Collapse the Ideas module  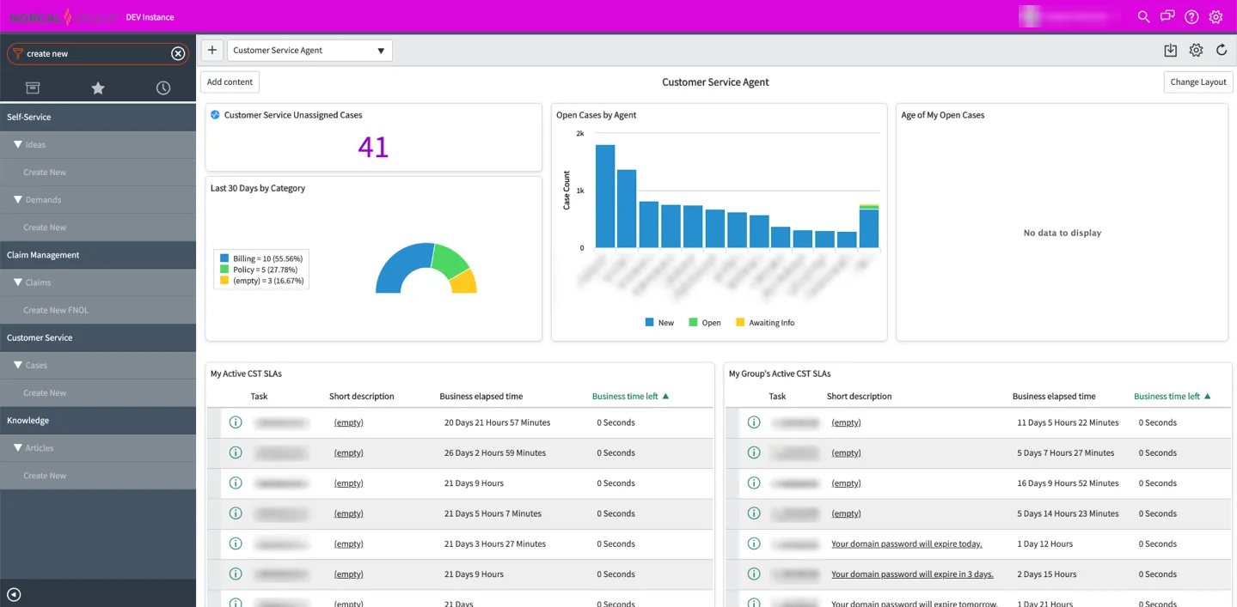pos(18,144)
